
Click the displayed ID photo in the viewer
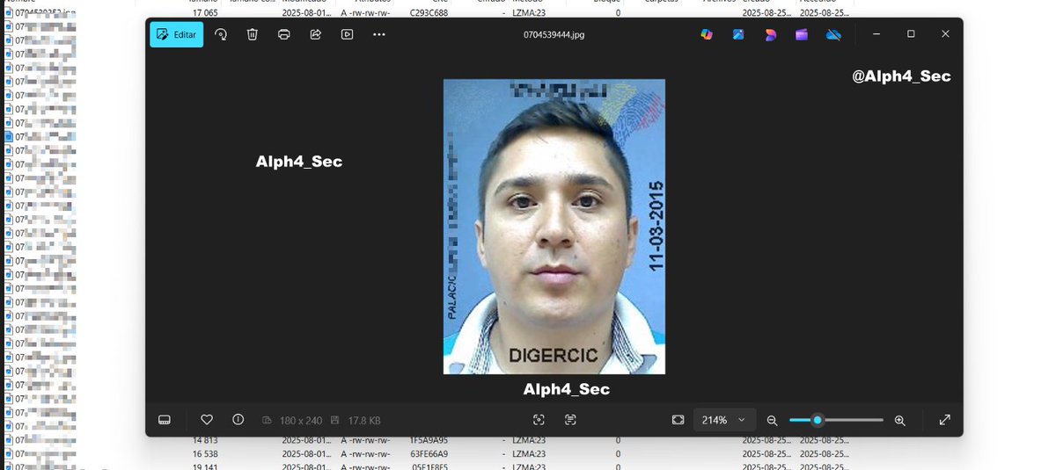(554, 227)
